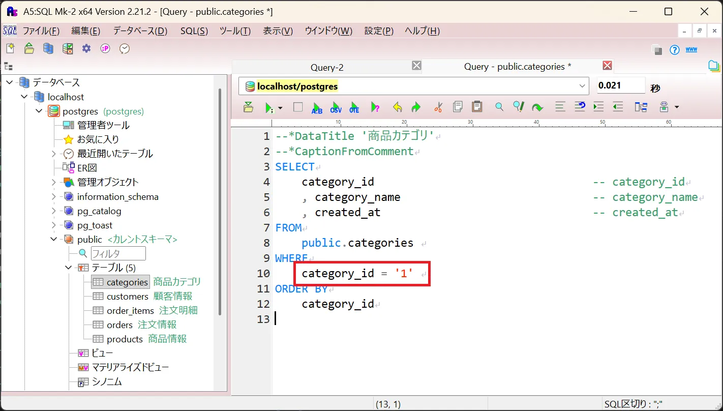The width and height of the screenshot is (723, 411).
Task: Open the データベース(D) menu
Action: [140, 31]
